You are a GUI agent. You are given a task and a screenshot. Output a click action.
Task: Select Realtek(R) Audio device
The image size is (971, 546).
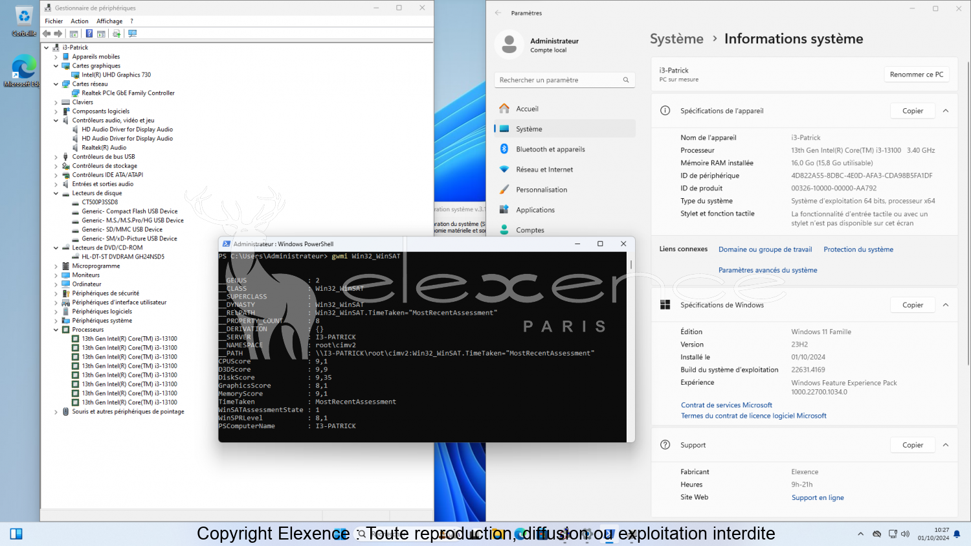[104, 148]
